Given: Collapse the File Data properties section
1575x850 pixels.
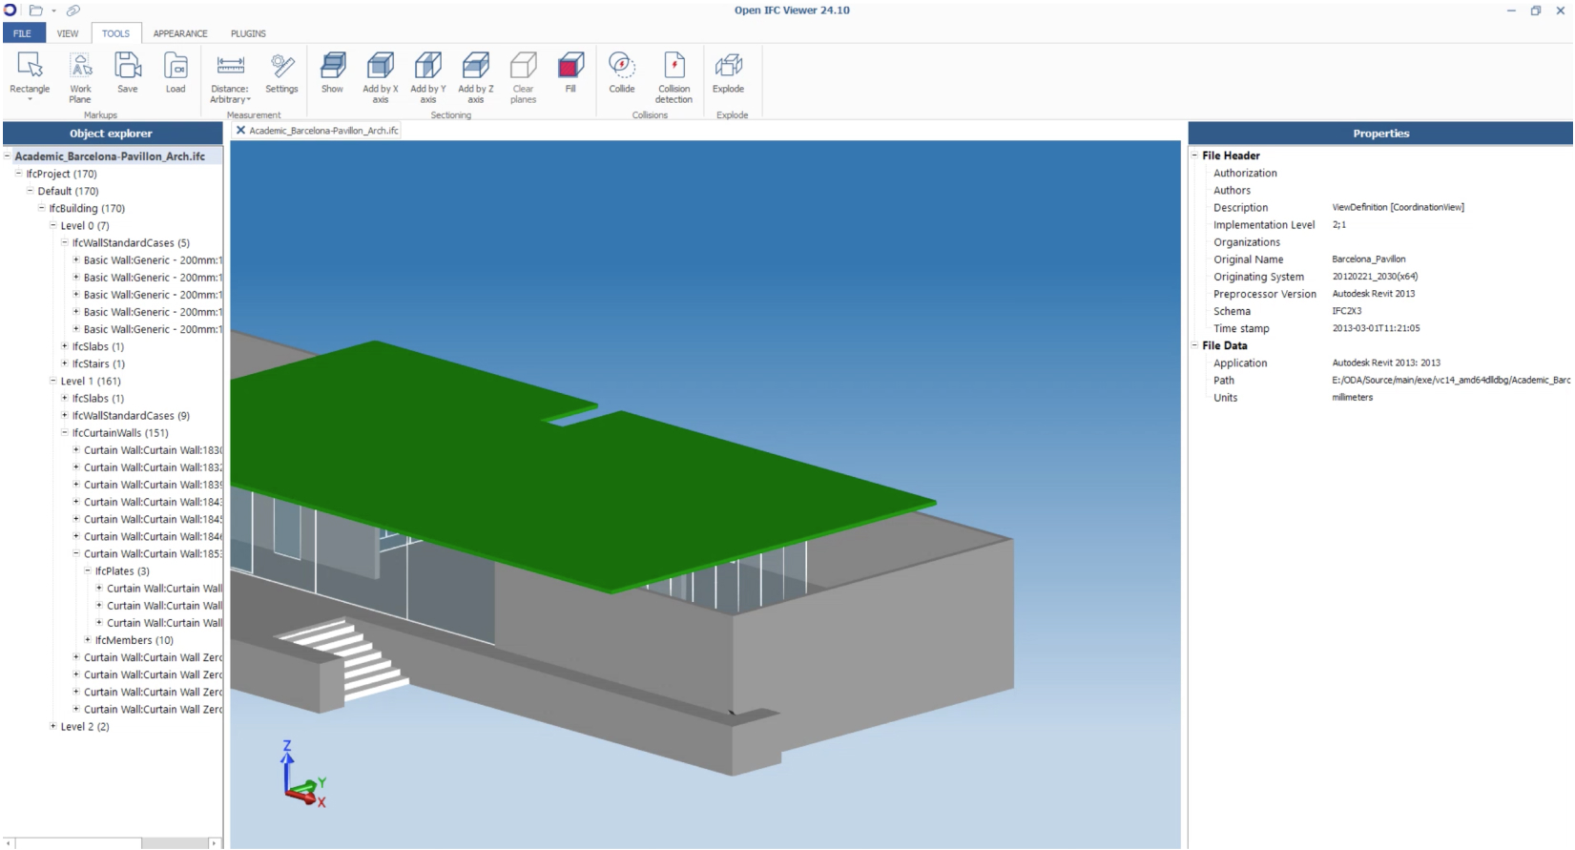Looking at the screenshot, I should click(x=1194, y=346).
